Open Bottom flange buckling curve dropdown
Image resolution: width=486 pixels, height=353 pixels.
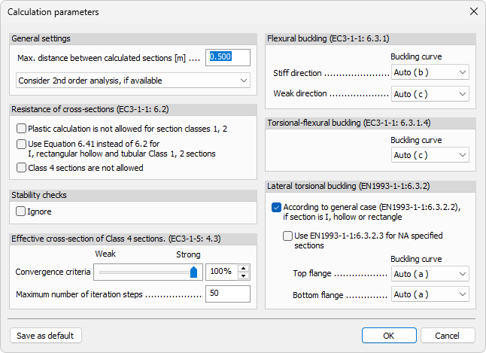pyautogui.click(x=430, y=294)
